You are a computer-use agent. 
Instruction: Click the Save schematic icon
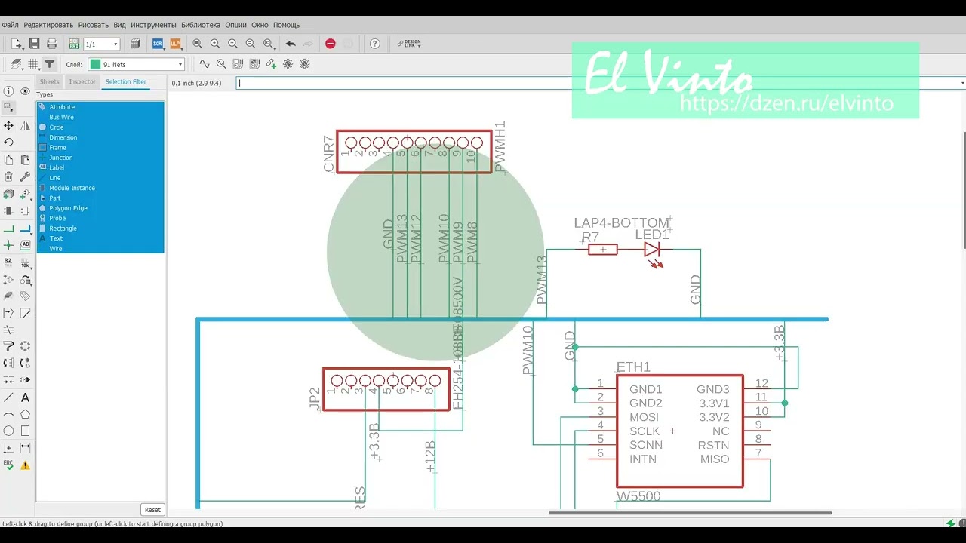34,44
